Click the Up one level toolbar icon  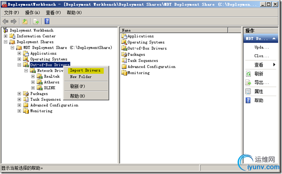coord(25,22)
